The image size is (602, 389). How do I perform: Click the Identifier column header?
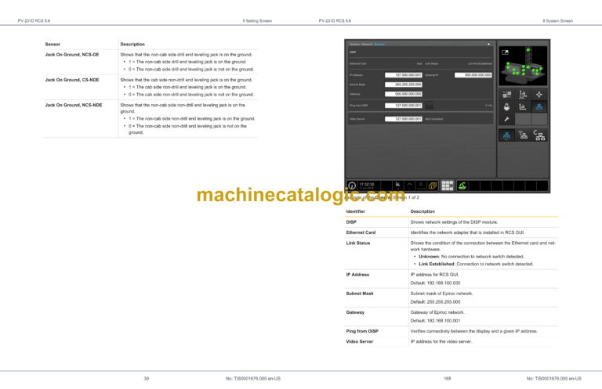tap(356, 211)
